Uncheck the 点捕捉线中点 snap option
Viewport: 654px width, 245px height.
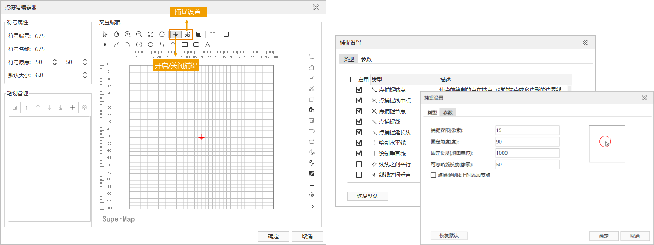(359, 100)
